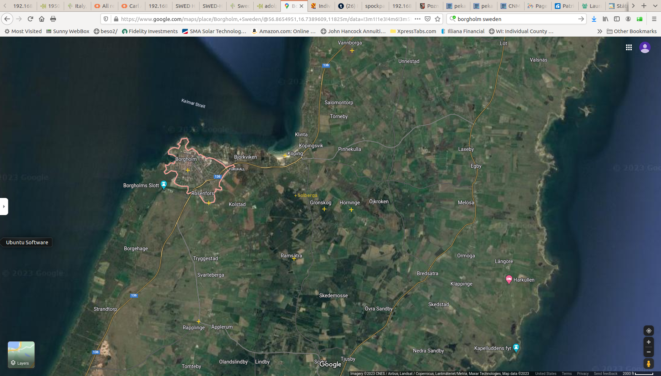Screen dimensions: 661x376
Task: Open the Layers map type thumbnail
Action: [21, 355]
